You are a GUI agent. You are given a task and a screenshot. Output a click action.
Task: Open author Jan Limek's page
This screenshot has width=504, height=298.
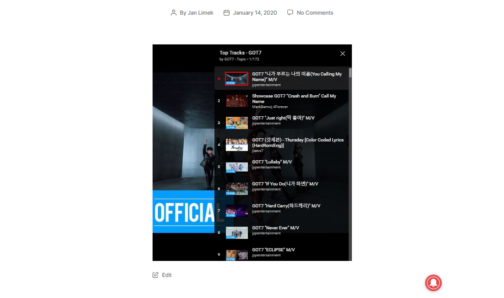[200, 13]
